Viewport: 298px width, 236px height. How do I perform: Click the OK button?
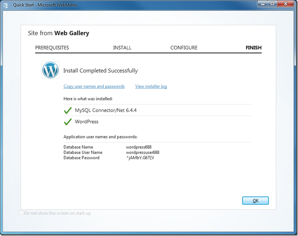(x=255, y=201)
